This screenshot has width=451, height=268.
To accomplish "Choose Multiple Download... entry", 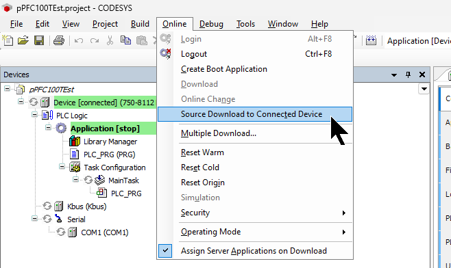I will [x=255, y=133].
